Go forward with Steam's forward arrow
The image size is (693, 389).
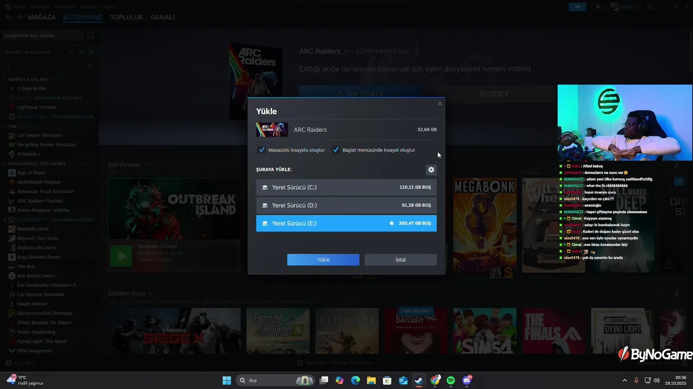pos(20,17)
